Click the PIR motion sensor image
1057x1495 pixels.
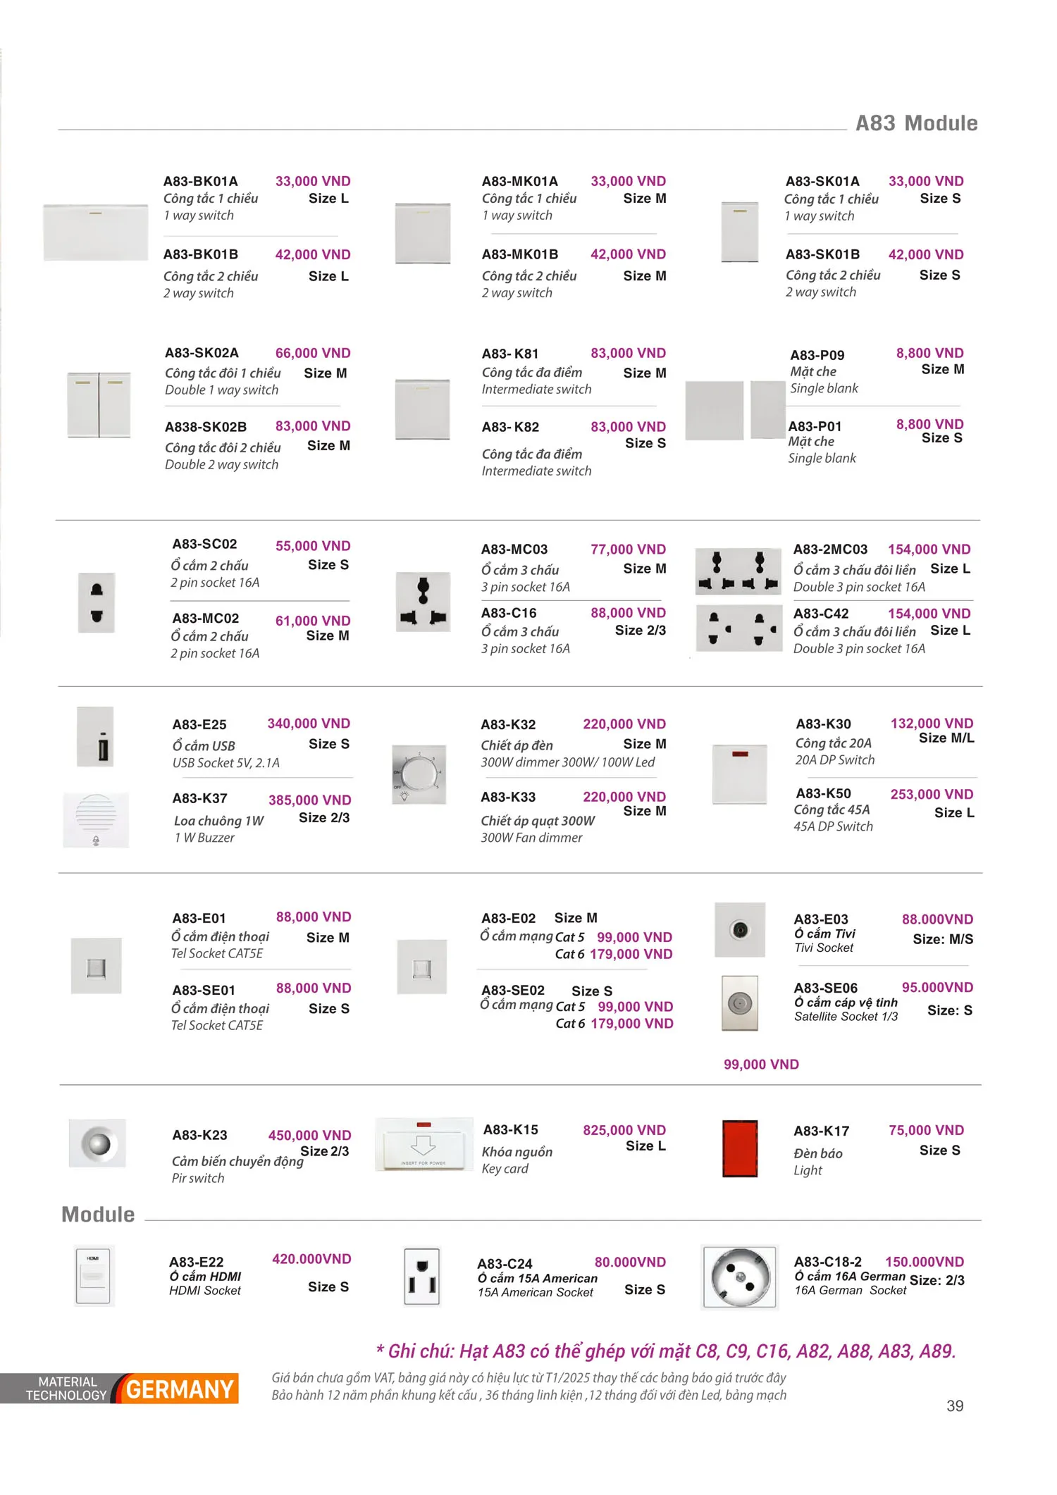click(97, 1143)
